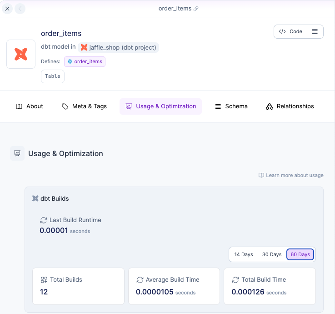Click Learn more about usage link

point(291,175)
